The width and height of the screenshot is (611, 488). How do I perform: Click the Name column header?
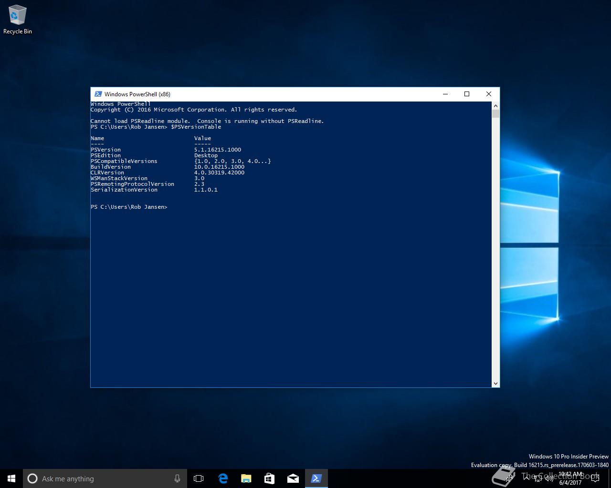(97, 138)
